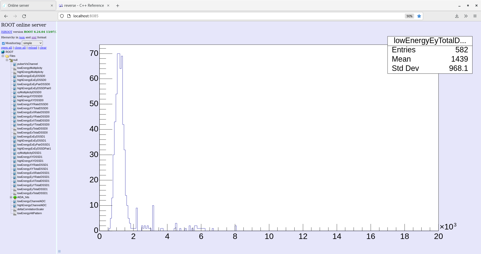Open the simple layout dropdown
The image size is (481, 254).
coord(32,43)
